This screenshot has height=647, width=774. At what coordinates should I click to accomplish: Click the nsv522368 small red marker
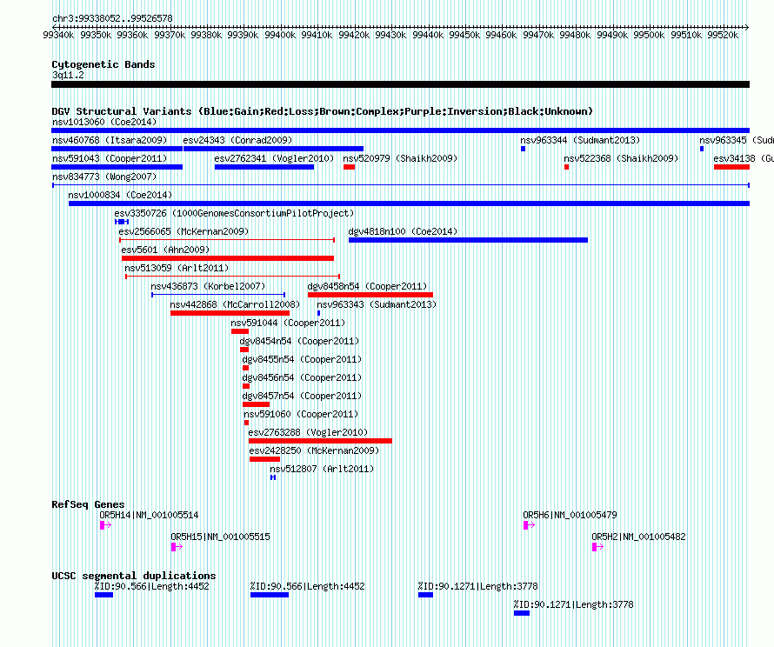point(567,167)
